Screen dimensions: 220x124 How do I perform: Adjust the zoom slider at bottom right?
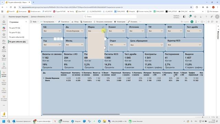coord(202,117)
